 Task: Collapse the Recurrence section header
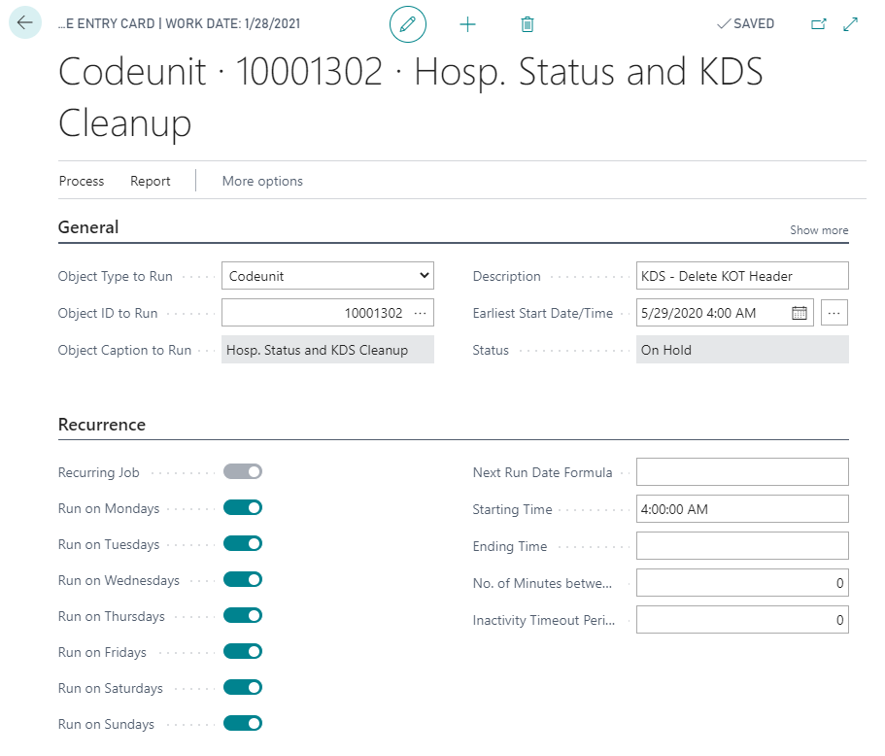tap(102, 425)
